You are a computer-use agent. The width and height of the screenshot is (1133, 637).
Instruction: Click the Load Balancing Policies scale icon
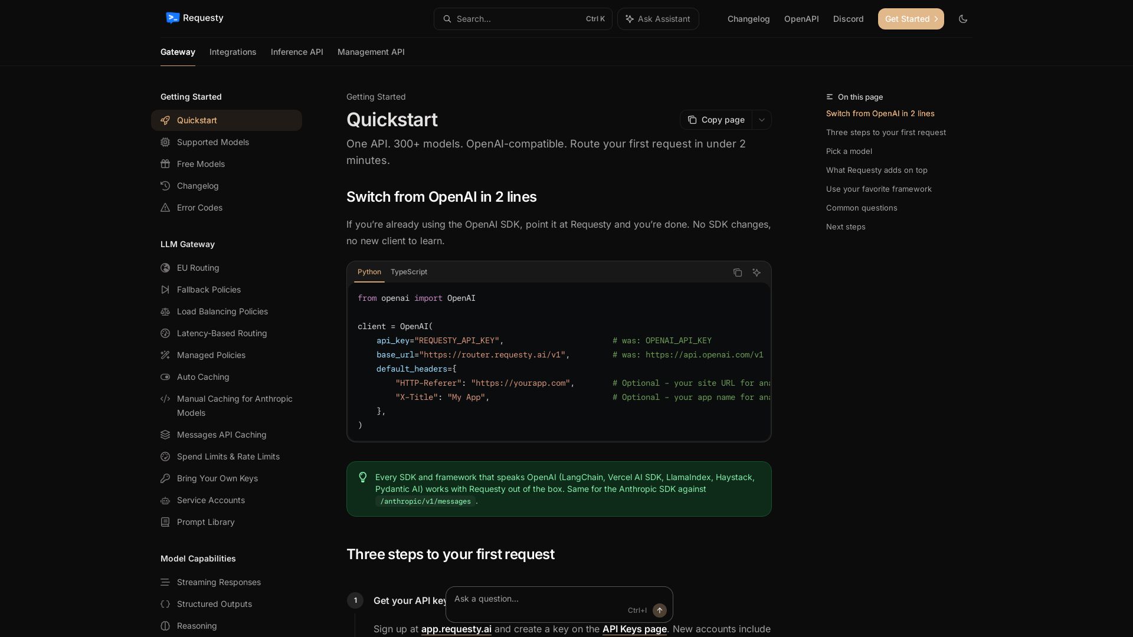165,311
